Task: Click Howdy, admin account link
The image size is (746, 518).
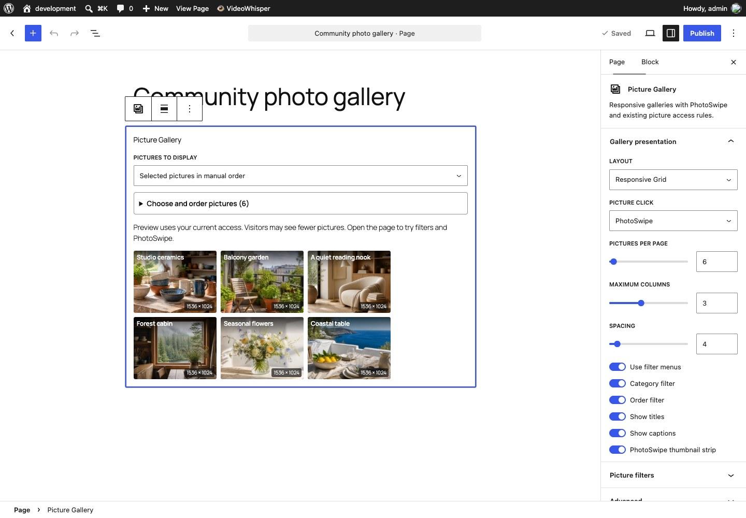Action: point(712,8)
